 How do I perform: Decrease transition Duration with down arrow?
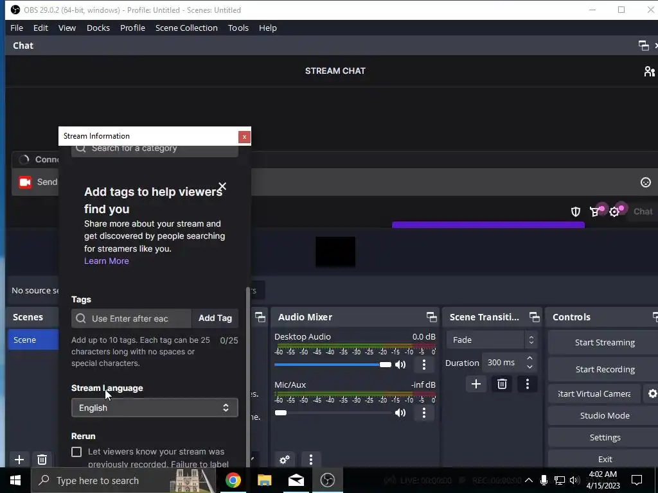(529, 367)
